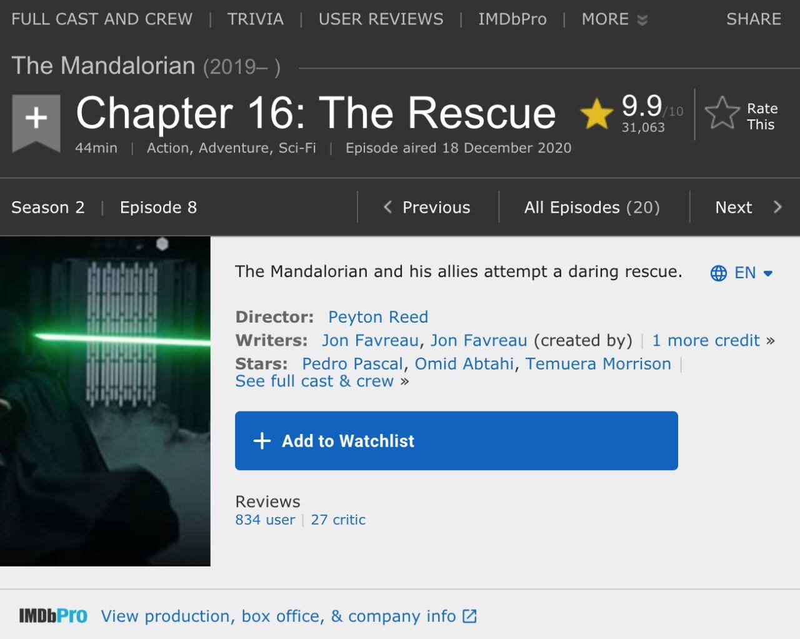
Task: Expand the 1 more credit link
Action: pyautogui.click(x=706, y=341)
